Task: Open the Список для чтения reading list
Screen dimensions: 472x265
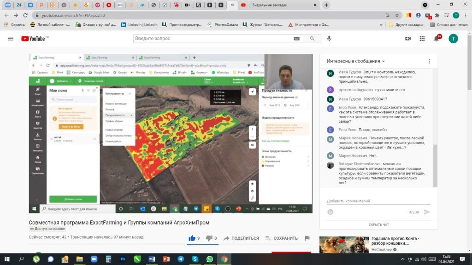Action: (x=449, y=25)
